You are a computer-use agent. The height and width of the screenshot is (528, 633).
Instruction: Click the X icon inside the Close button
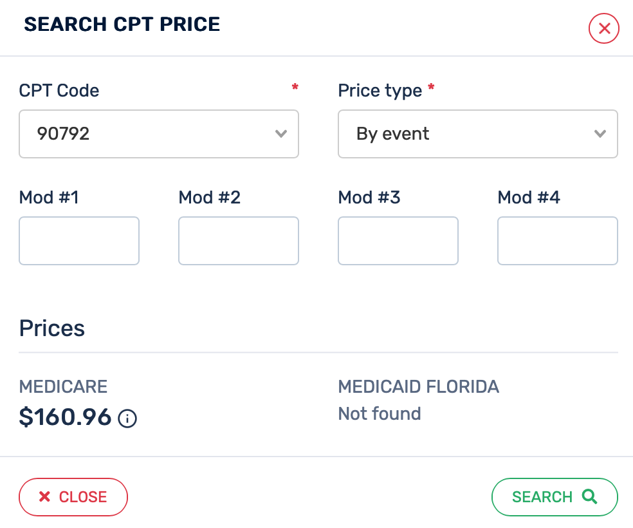point(44,496)
